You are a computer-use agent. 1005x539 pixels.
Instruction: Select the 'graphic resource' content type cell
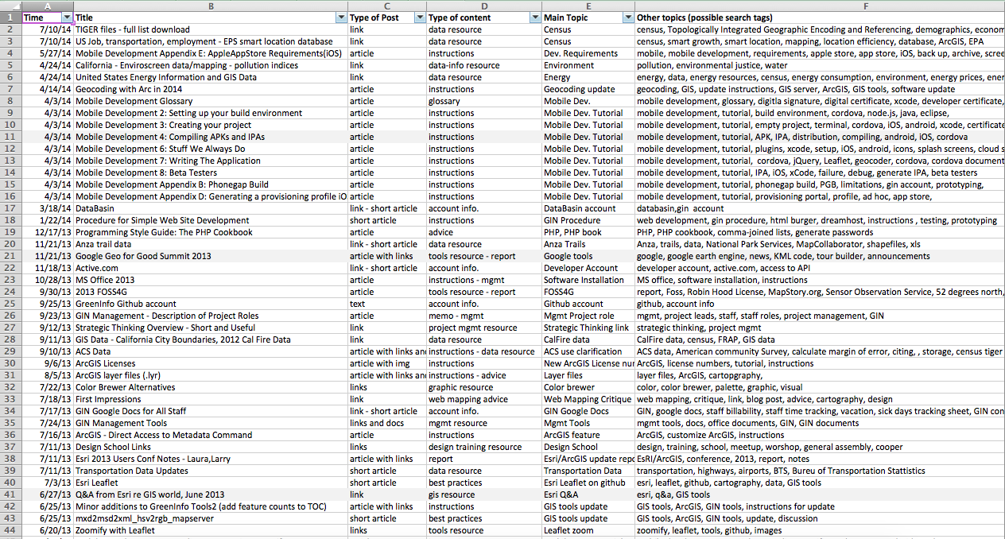[484, 387]
